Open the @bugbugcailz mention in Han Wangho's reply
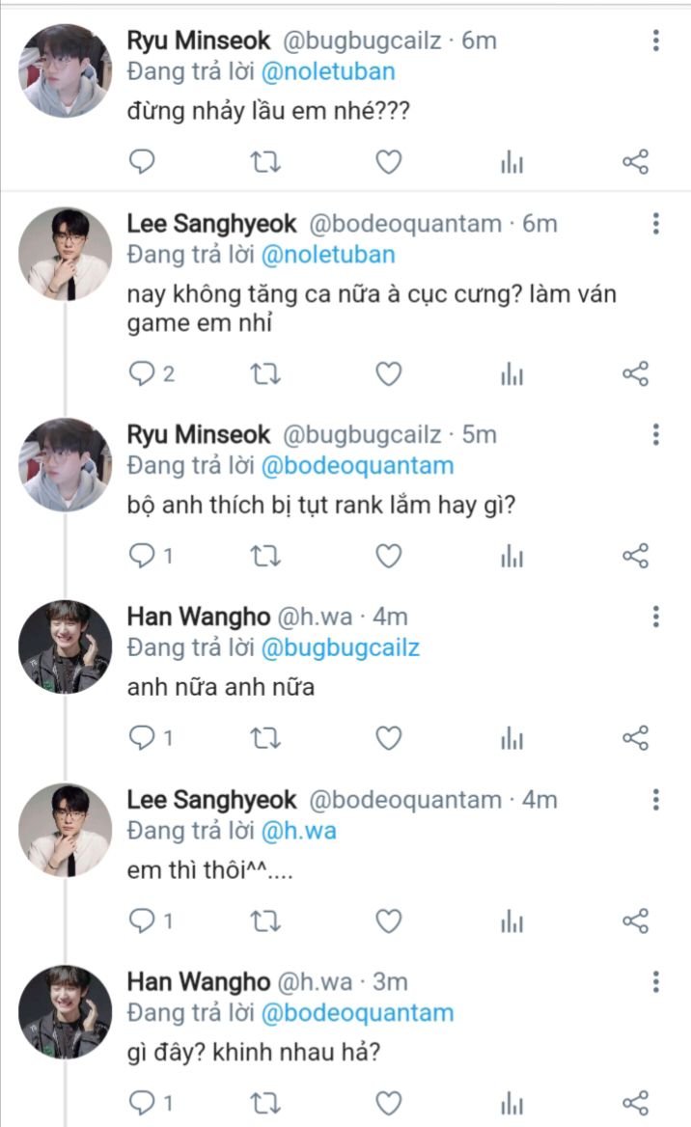 point(340,647)
